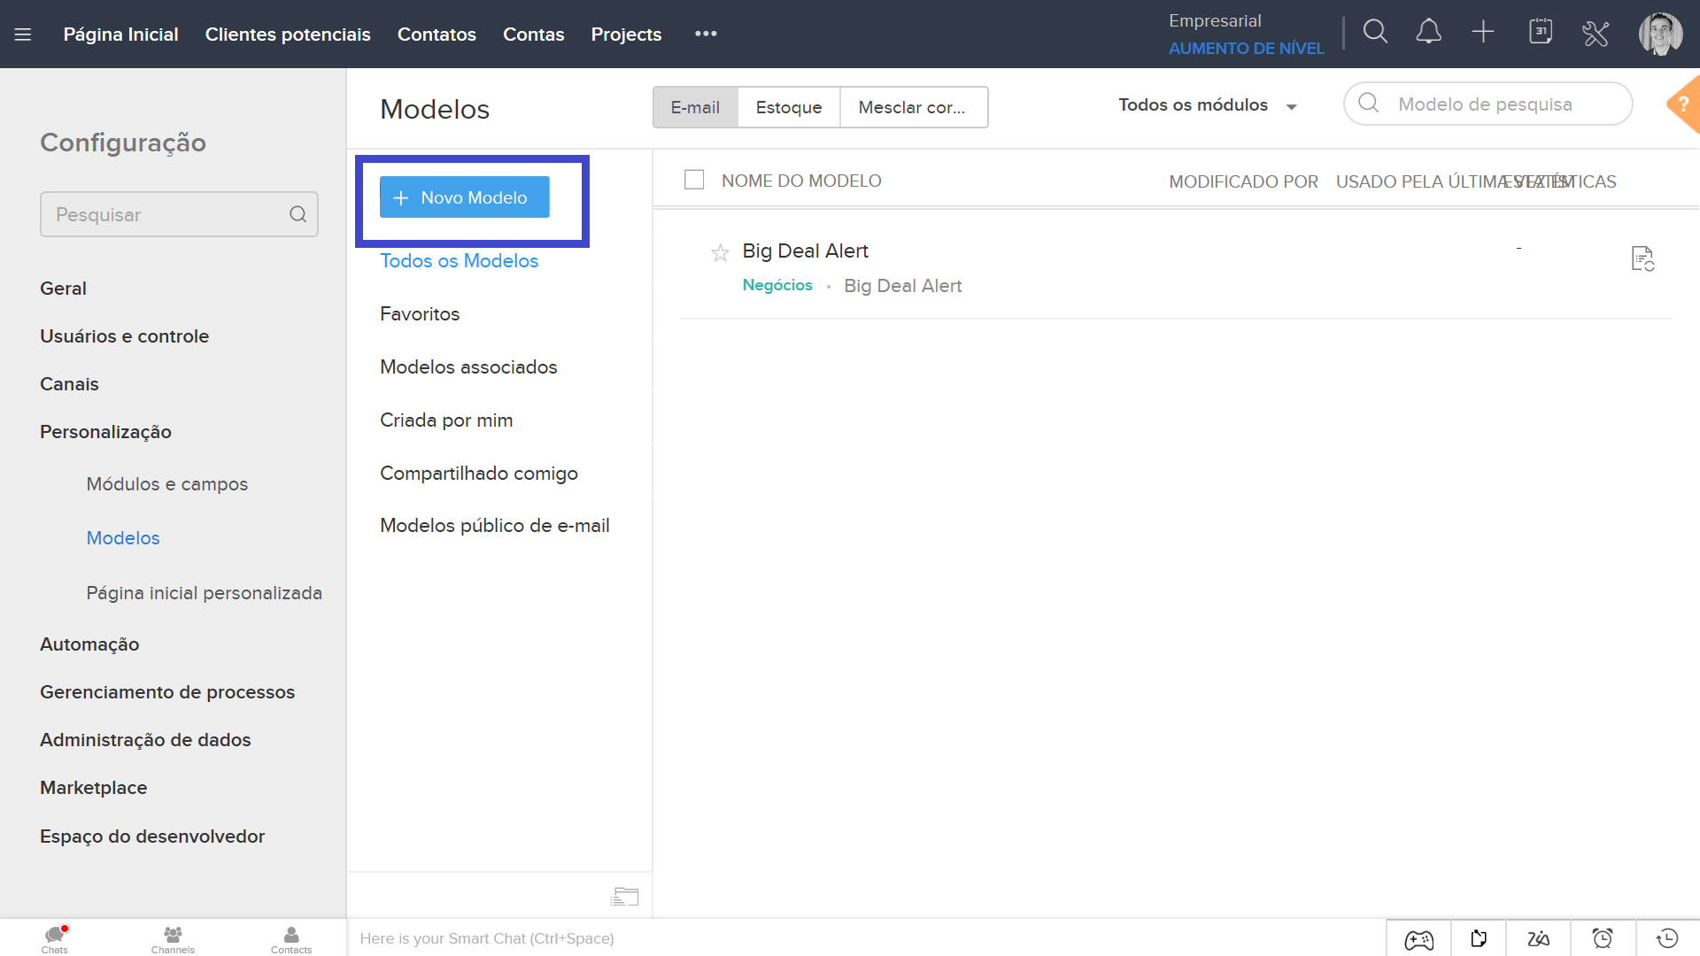This screenshot has height=956, width=1700.
Task: Open the three-dots more modules menu
Action: 706,34
